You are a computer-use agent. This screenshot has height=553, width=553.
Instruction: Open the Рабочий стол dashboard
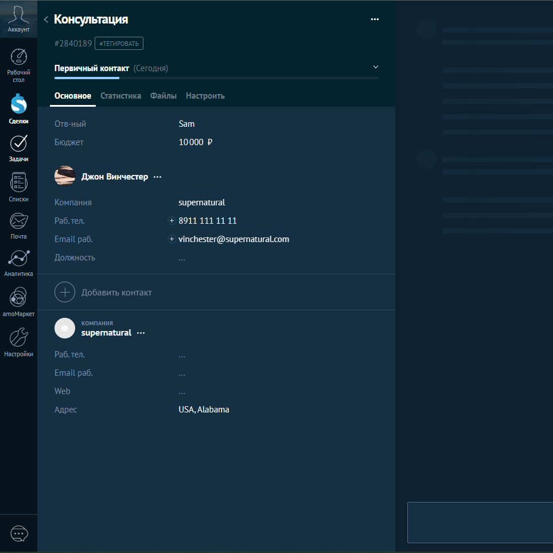click(18, 65)
